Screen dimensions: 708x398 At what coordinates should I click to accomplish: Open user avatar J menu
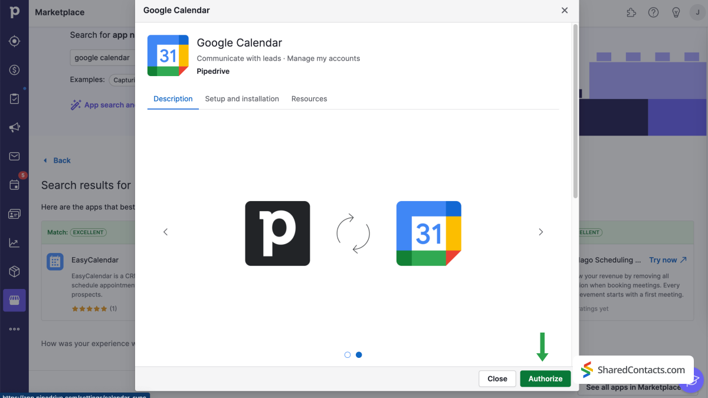[x=697, y=12]
